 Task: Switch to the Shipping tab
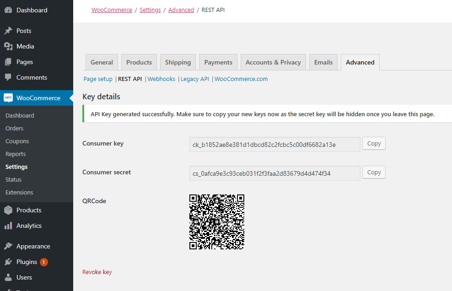[178, 62]
